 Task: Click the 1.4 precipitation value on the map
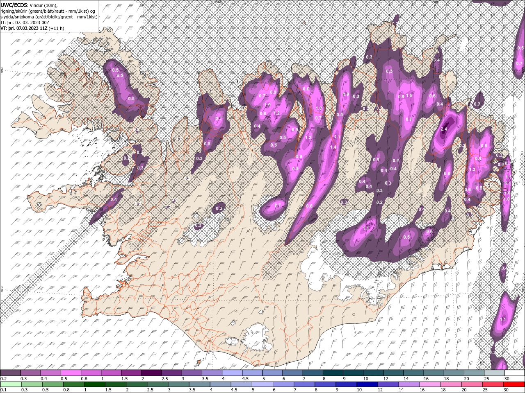333,147
